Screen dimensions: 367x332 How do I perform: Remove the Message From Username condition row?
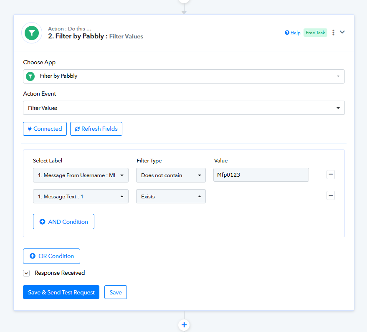331,175
